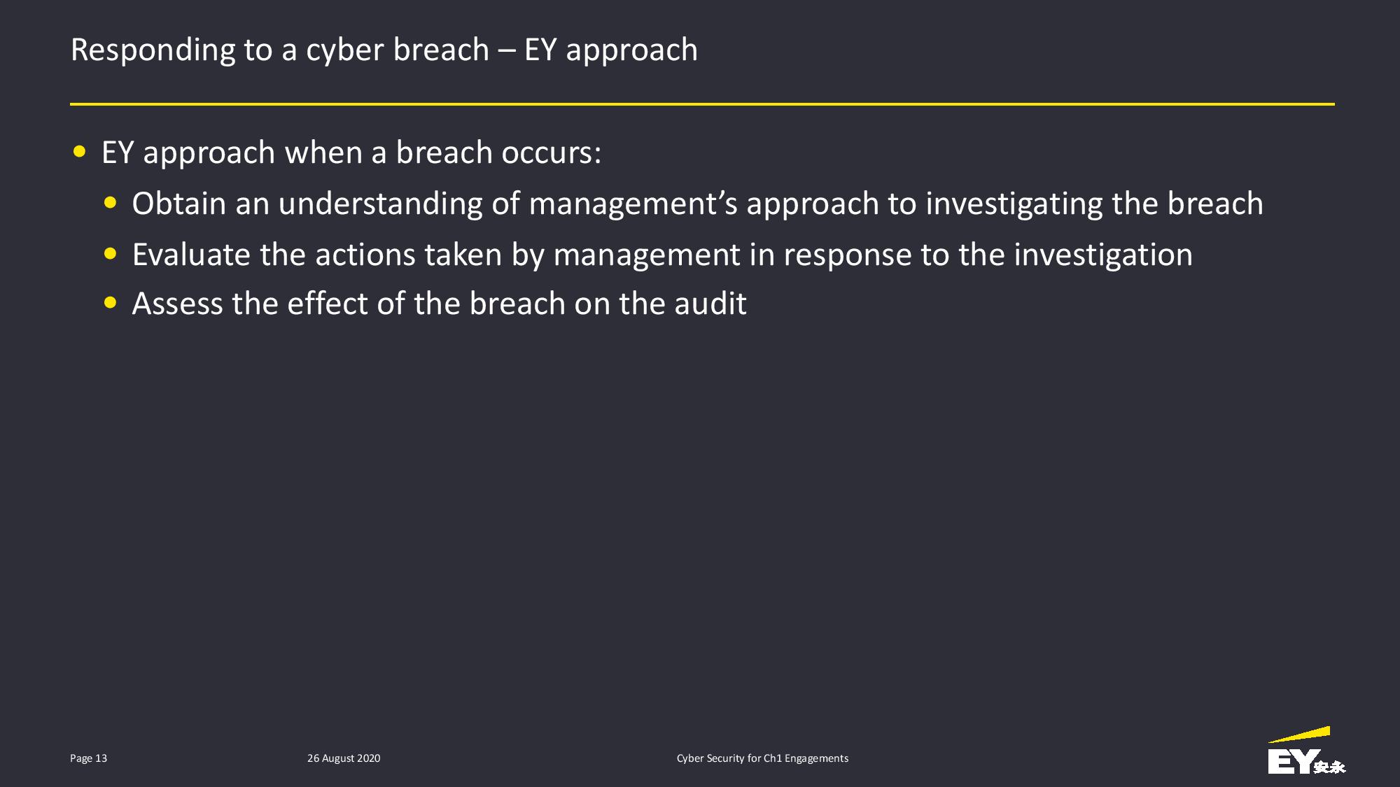
Task: Click the Chinese characters beside EY logo
Action: coord(1330,767)
